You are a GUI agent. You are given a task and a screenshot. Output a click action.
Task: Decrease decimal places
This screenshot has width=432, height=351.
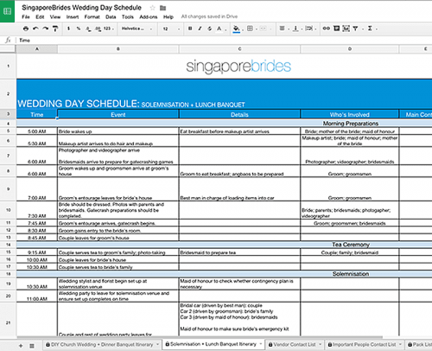[x=88, y=29]
